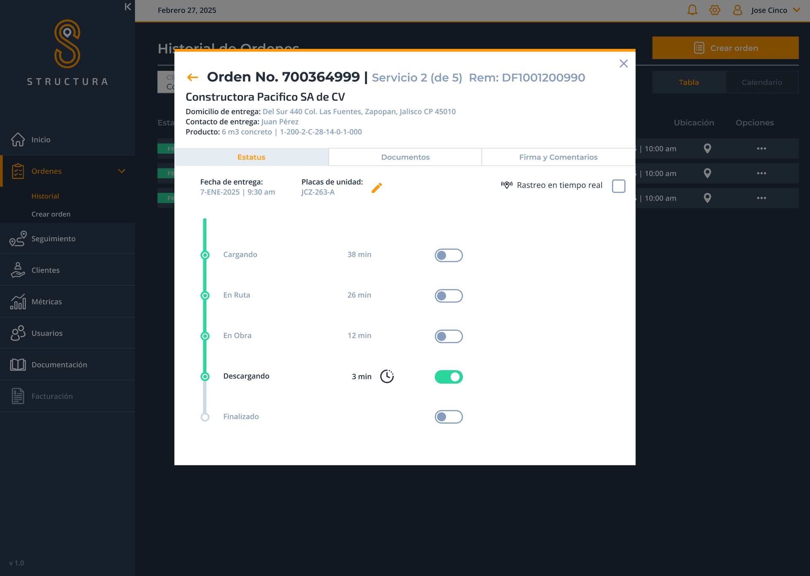The width and height of the screenshot is (810, 576).
Task: Collapse the Ordenes menu chevron
Action: tap(121, 171)
